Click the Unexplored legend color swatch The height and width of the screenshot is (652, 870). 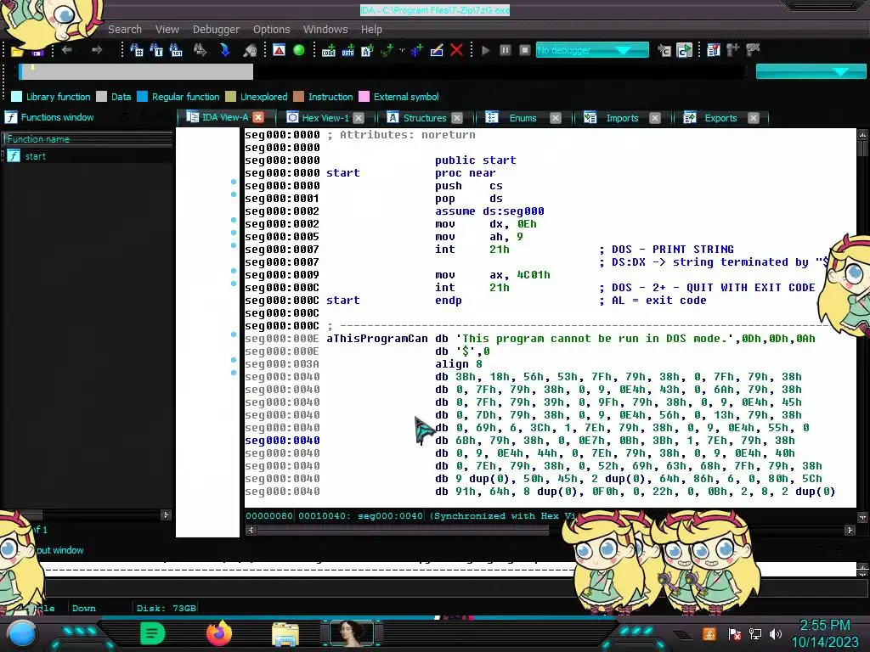(231, 97)
